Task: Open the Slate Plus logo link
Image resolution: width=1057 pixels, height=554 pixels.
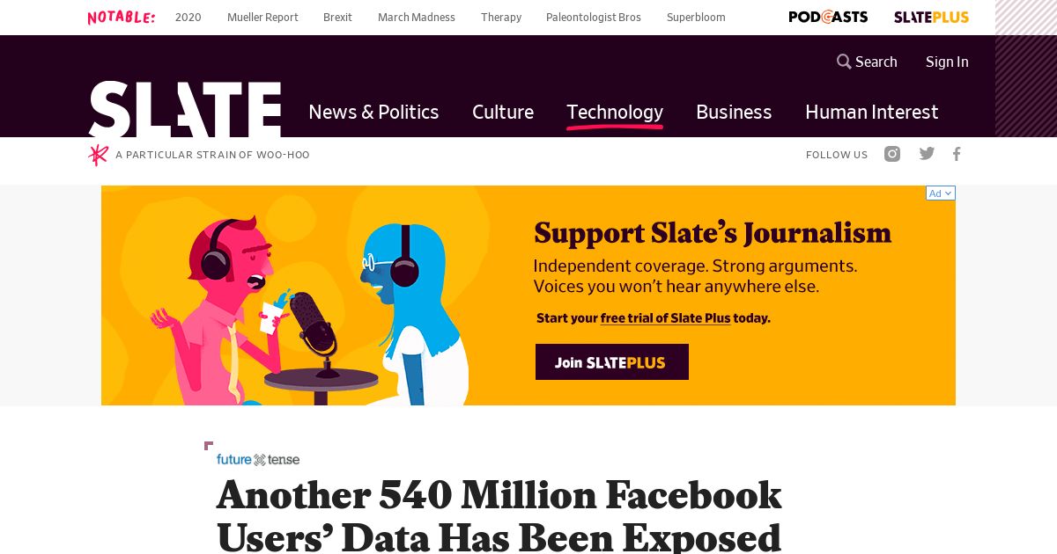Action: (931, 17)
